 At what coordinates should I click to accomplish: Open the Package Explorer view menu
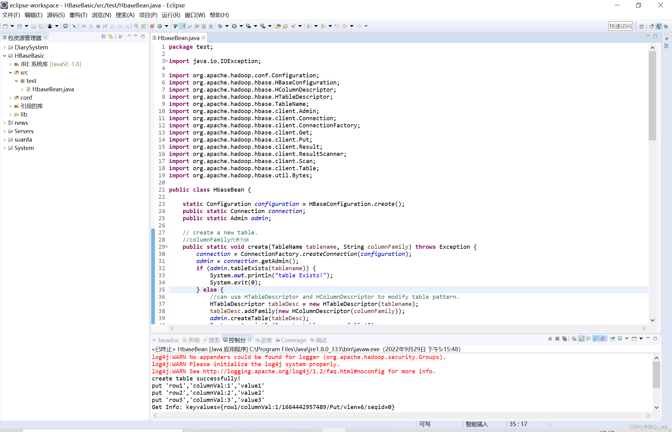pos(129,36)
